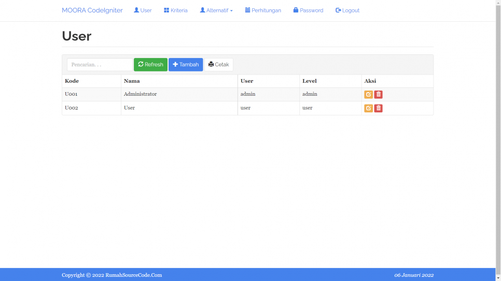Click the Administrator name cell

(x=140, y=95)
